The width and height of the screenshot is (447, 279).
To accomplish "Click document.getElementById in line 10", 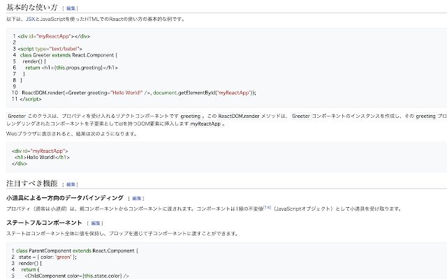I will [x=184, y=93].
